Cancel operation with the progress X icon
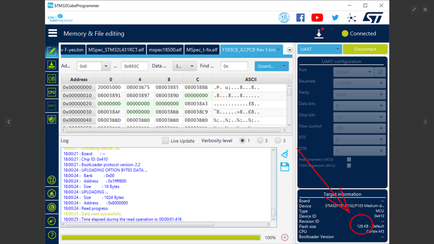The width and height of the screenshot is (434, 244). point(285,237)
